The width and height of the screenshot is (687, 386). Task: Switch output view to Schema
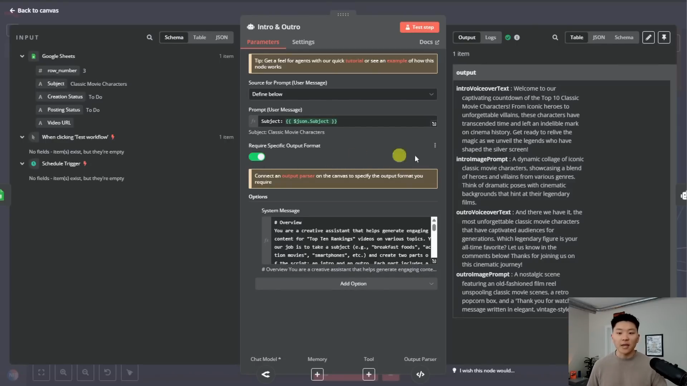pyautogui.click(x=624, y=37)
